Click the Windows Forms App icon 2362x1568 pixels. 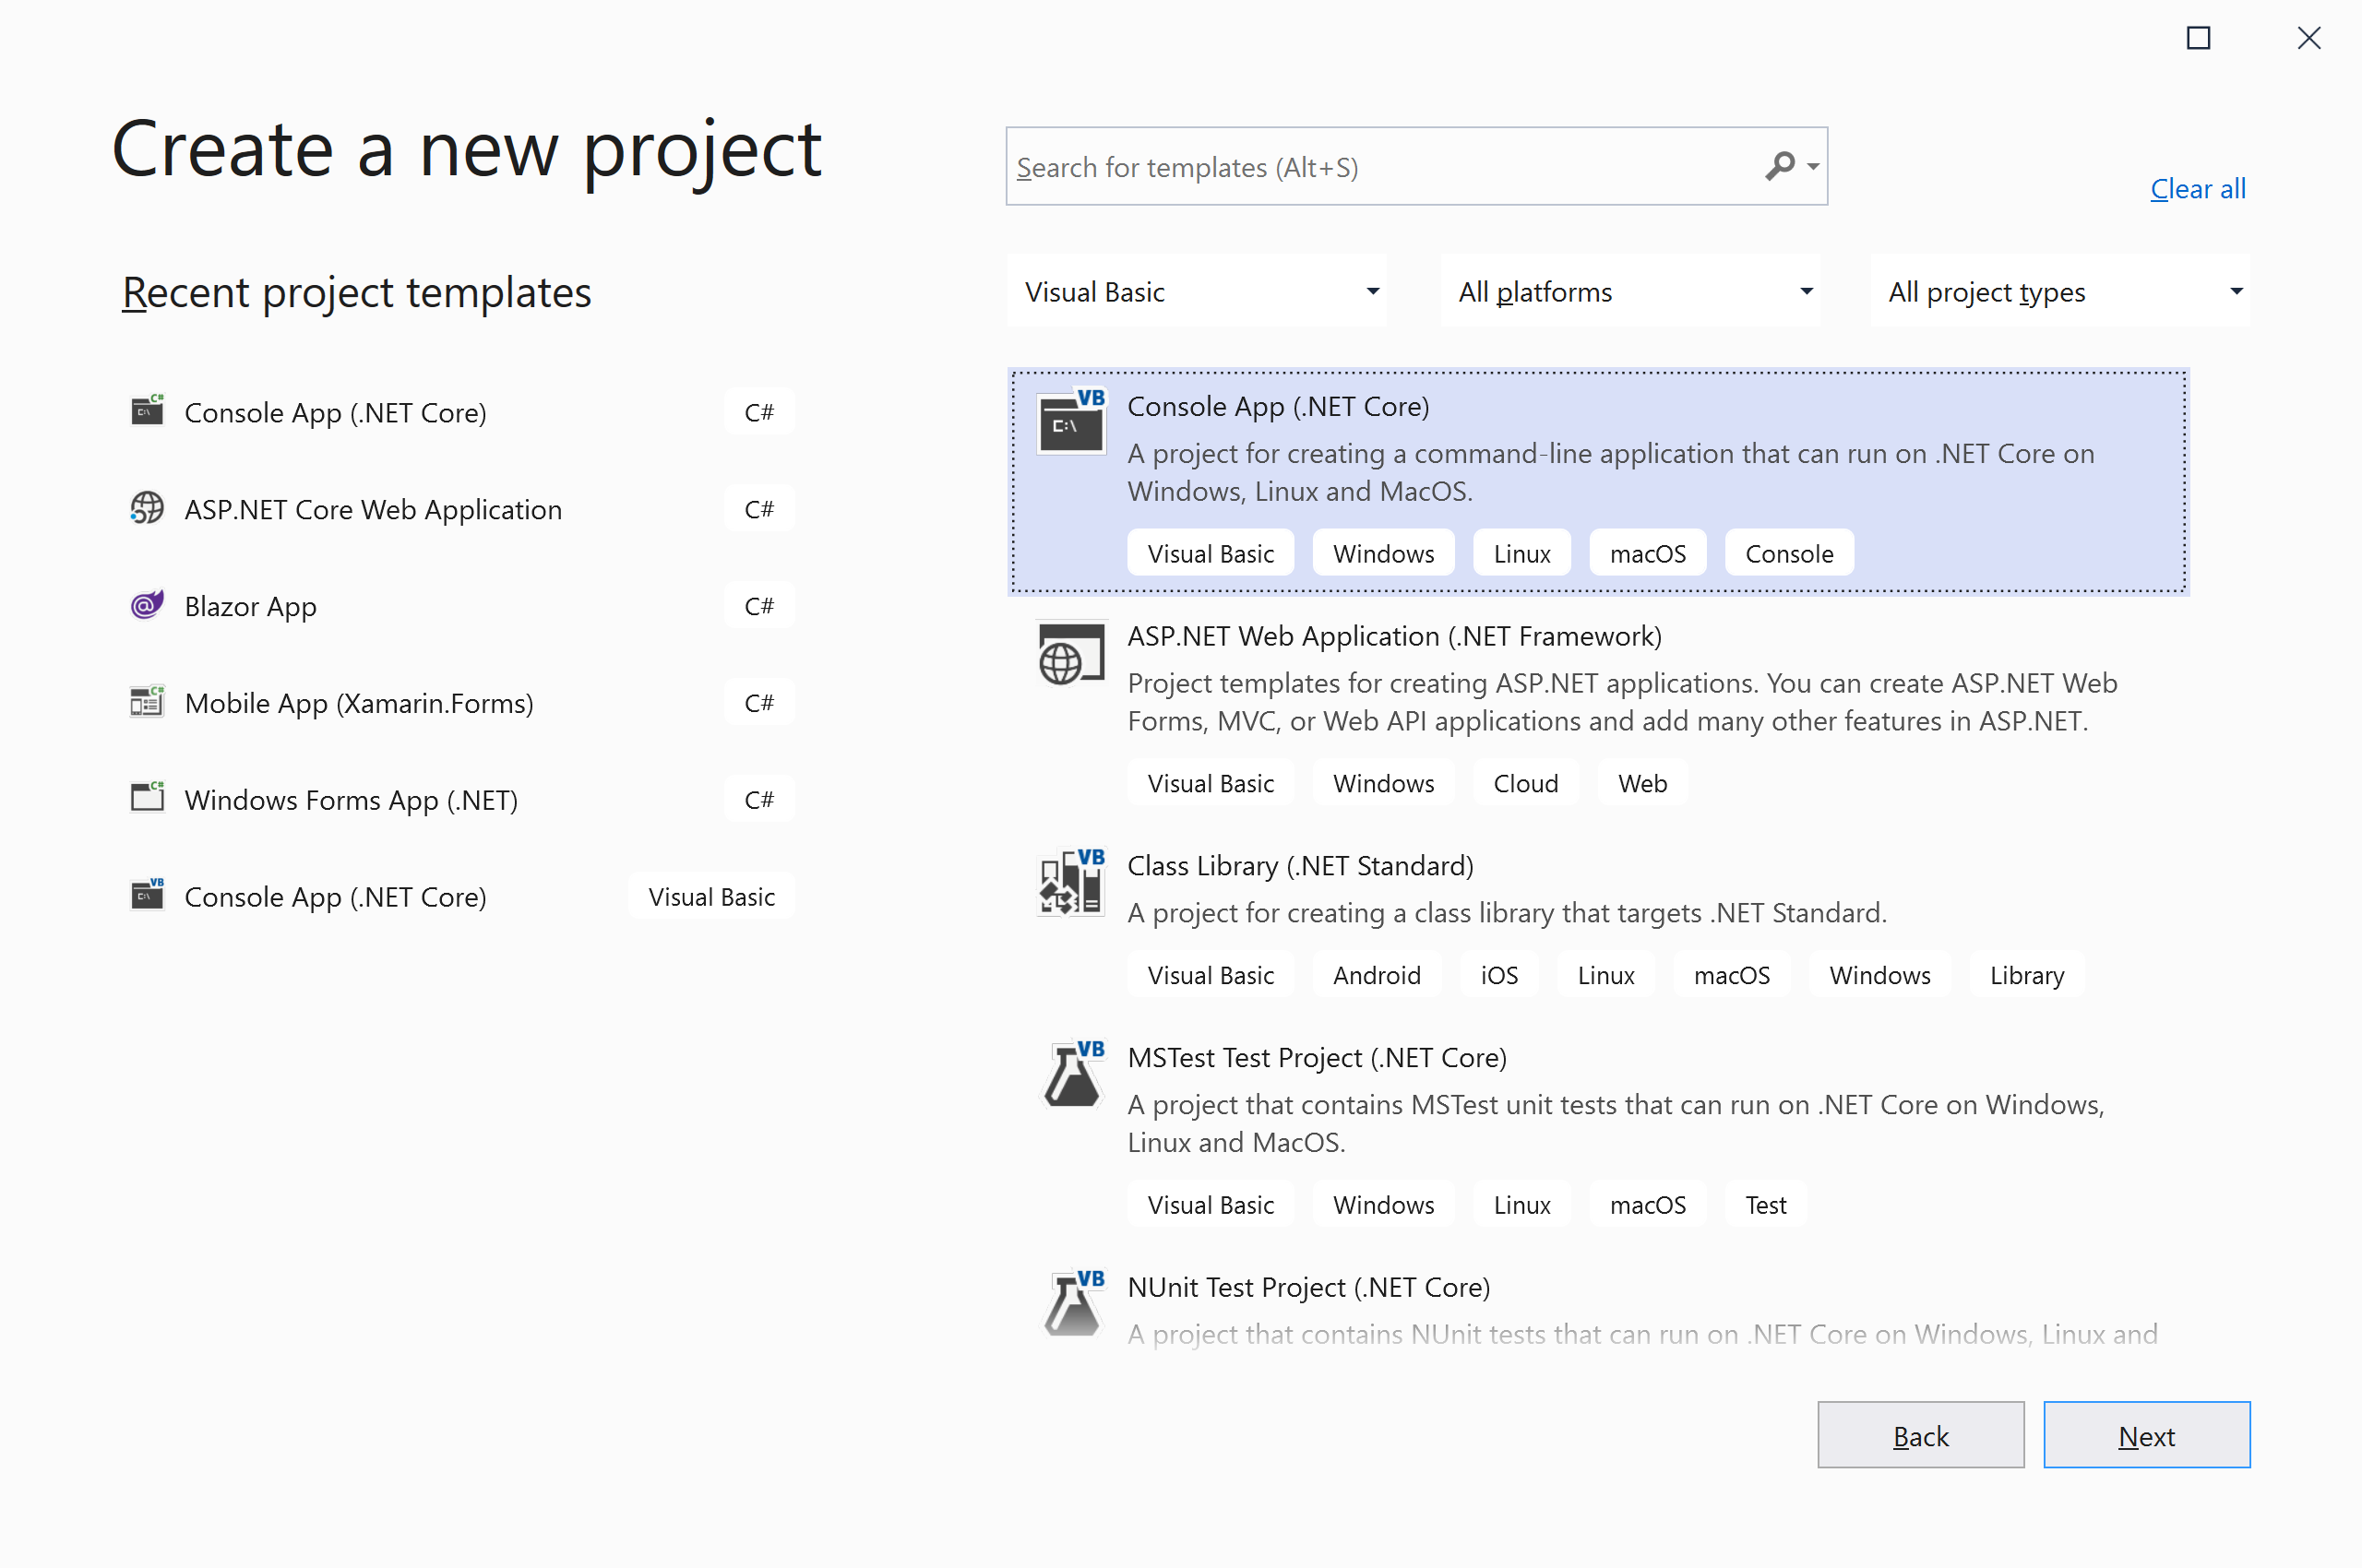(x=147, y=798)
